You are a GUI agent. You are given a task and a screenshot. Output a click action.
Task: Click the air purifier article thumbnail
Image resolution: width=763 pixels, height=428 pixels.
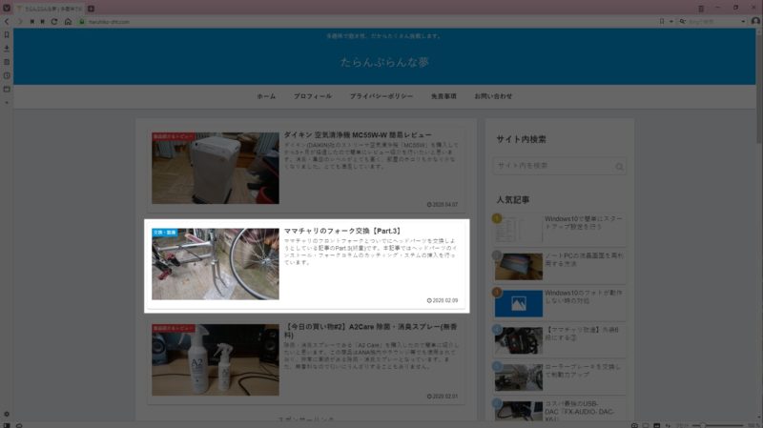216,168
